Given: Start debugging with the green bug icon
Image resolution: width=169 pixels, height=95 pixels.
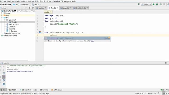Looking at the screenshot, I should pos(157,4).
